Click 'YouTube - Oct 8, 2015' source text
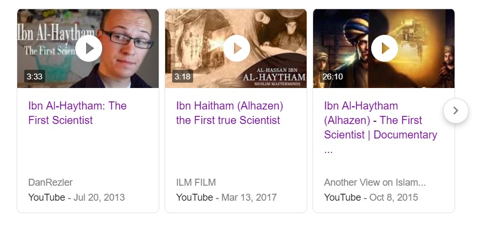The height and width of the screenshot is (227, 489). [x=371, y=197]
